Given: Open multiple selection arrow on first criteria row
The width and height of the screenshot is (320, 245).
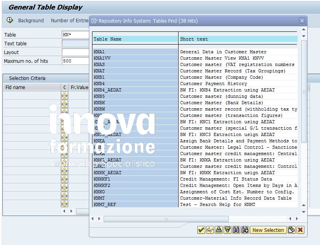Looking at the screenshot, I should 64,95.
